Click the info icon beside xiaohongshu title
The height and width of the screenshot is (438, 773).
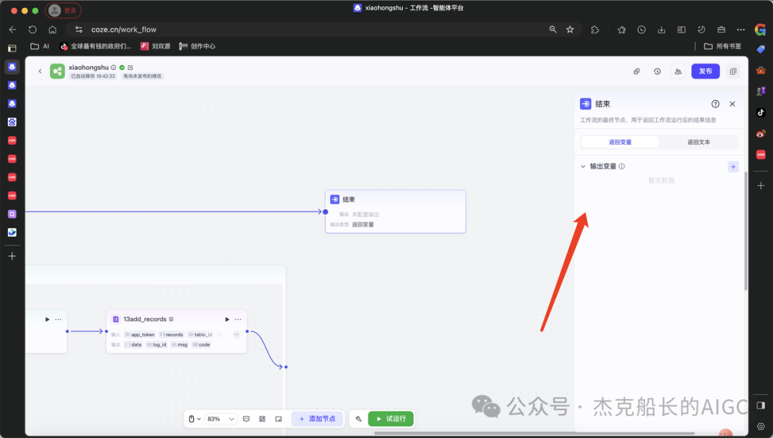pos(113,67)
